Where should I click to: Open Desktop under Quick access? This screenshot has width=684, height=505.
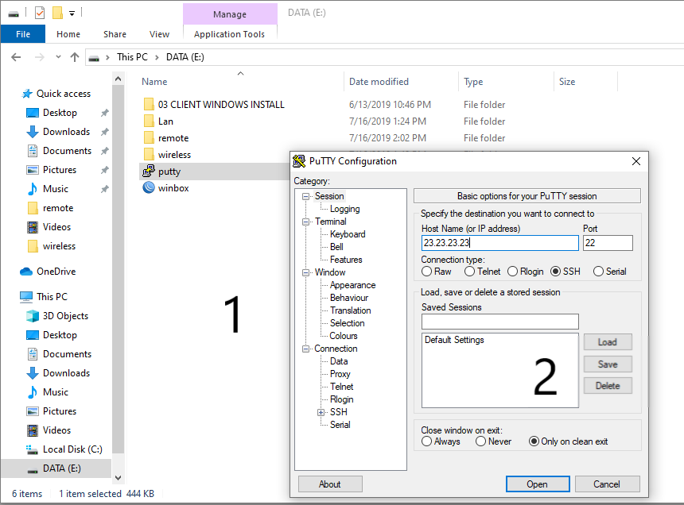[60, 113]
